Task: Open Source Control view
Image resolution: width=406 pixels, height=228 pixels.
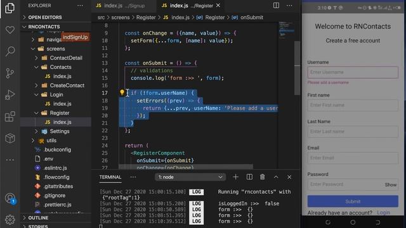Action: click(10, 73)
